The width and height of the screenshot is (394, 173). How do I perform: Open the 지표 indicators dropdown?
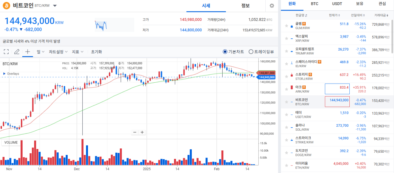pos(77,52)
